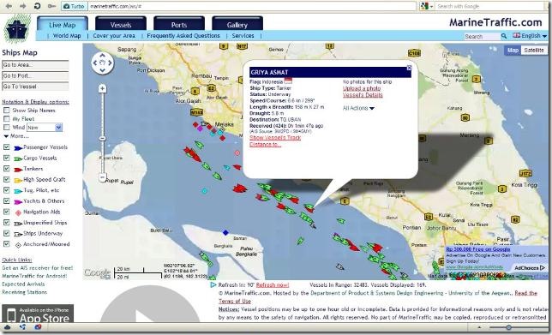
Task: Click the map zoom slider handle
Action: (103, 138)
